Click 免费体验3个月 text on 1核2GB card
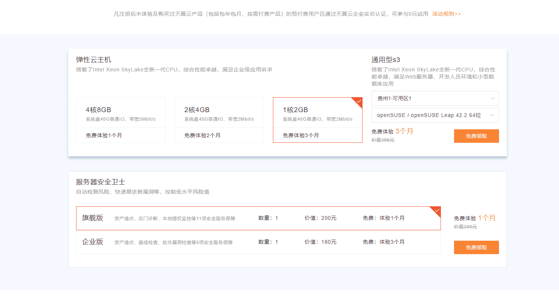This screenshot has height=299, width=559. pos(301,135)
